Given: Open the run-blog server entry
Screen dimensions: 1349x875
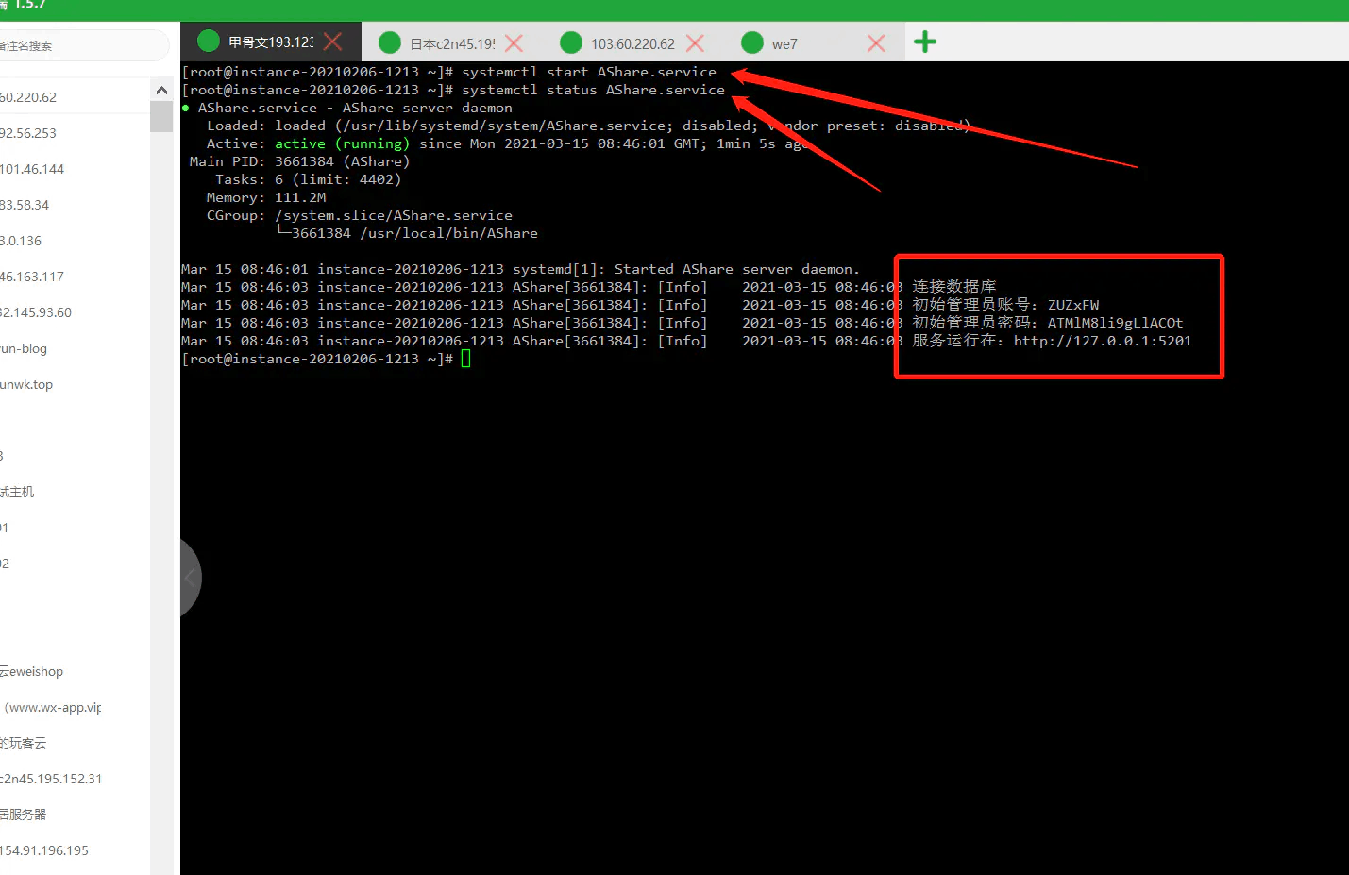Looking at the screenshot, I should click(x=24, y=348).
